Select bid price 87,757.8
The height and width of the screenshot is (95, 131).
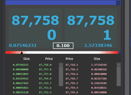tap(45, 70)
